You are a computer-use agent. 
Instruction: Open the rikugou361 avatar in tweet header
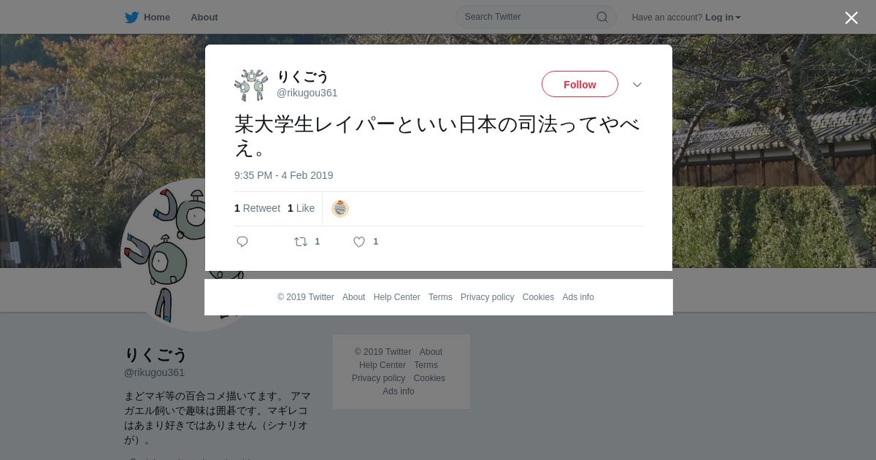[251, 85]
